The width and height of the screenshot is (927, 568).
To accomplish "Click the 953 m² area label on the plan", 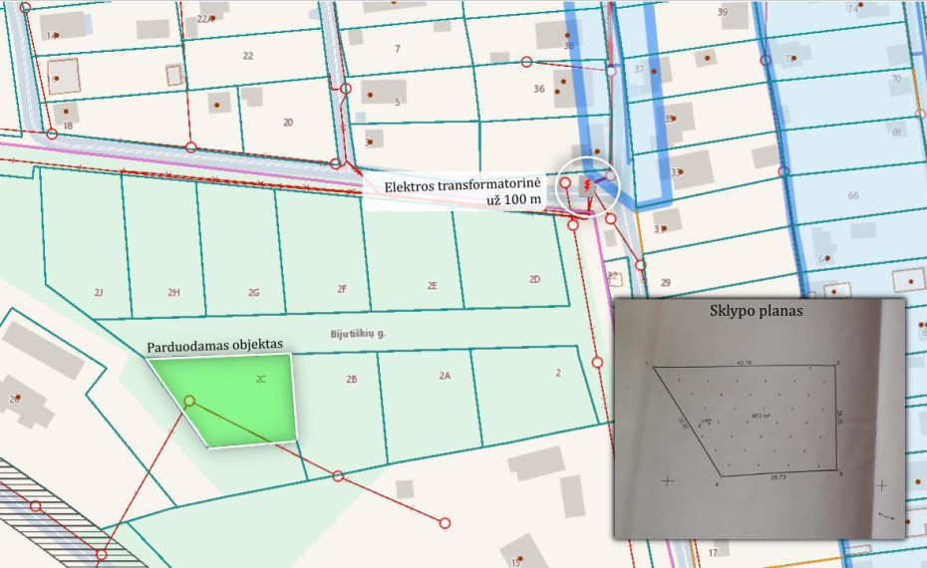I will 761,416.
